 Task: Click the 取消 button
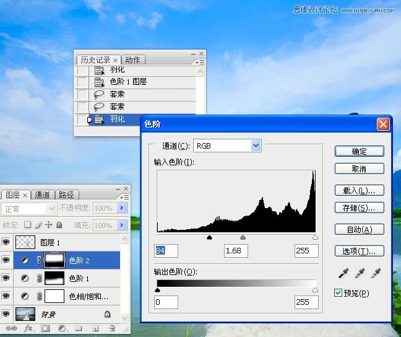pos(360,168)
